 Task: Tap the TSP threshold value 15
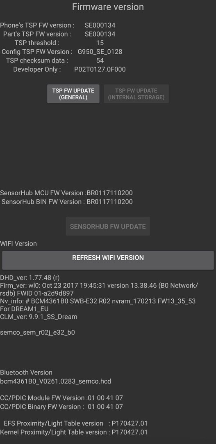[x=100, y=43]
